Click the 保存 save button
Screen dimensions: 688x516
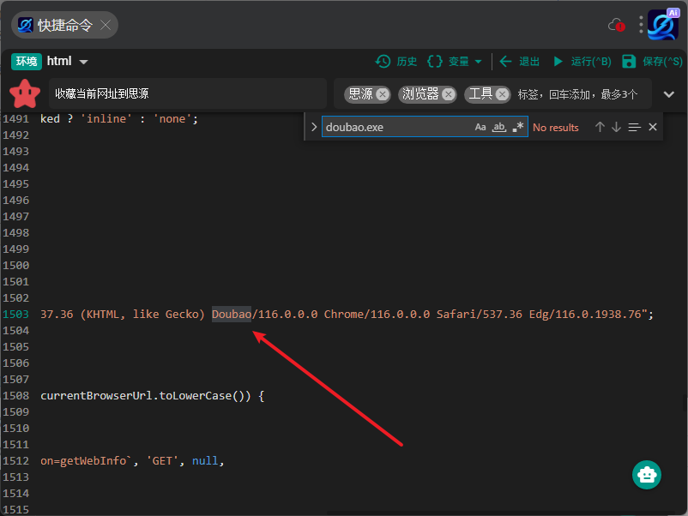point(652,61)
